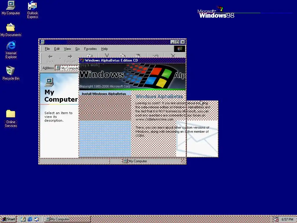Open the View menu
Screen dimensions: 297x223
coord(67,49)
